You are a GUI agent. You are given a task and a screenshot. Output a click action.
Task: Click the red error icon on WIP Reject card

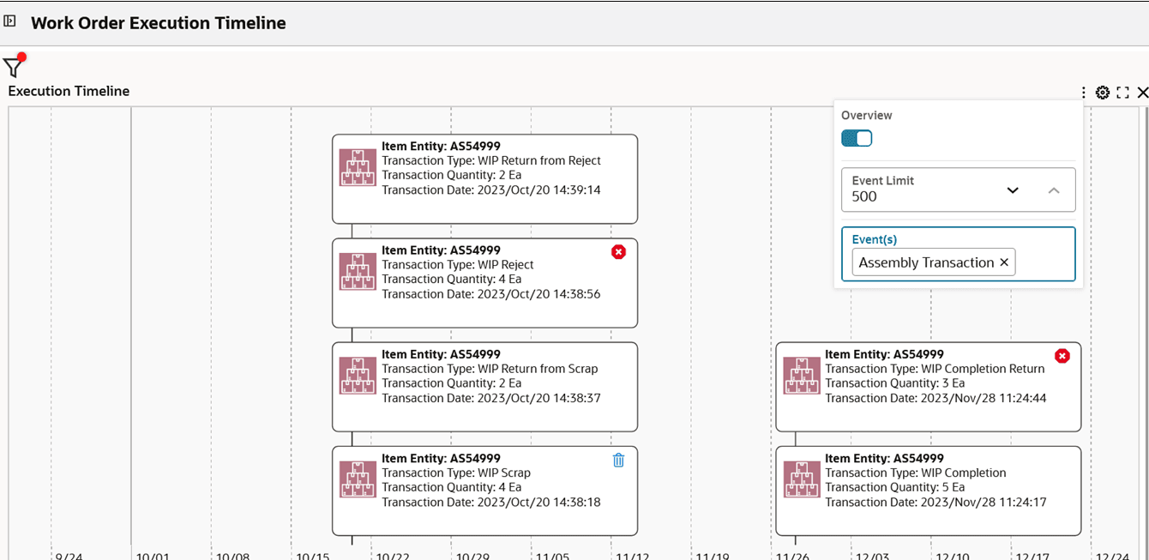pos(618,251)
